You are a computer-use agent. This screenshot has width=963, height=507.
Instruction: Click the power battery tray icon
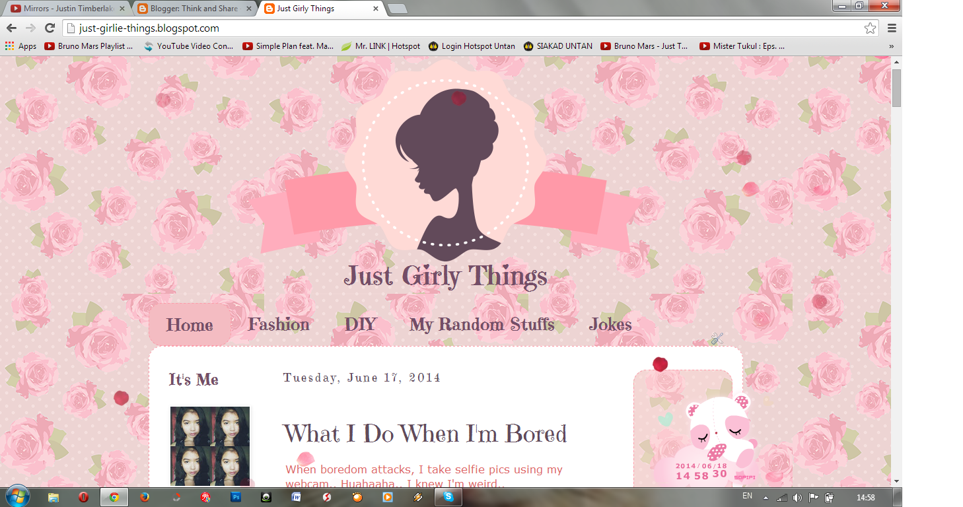click(x=829, y=497)
